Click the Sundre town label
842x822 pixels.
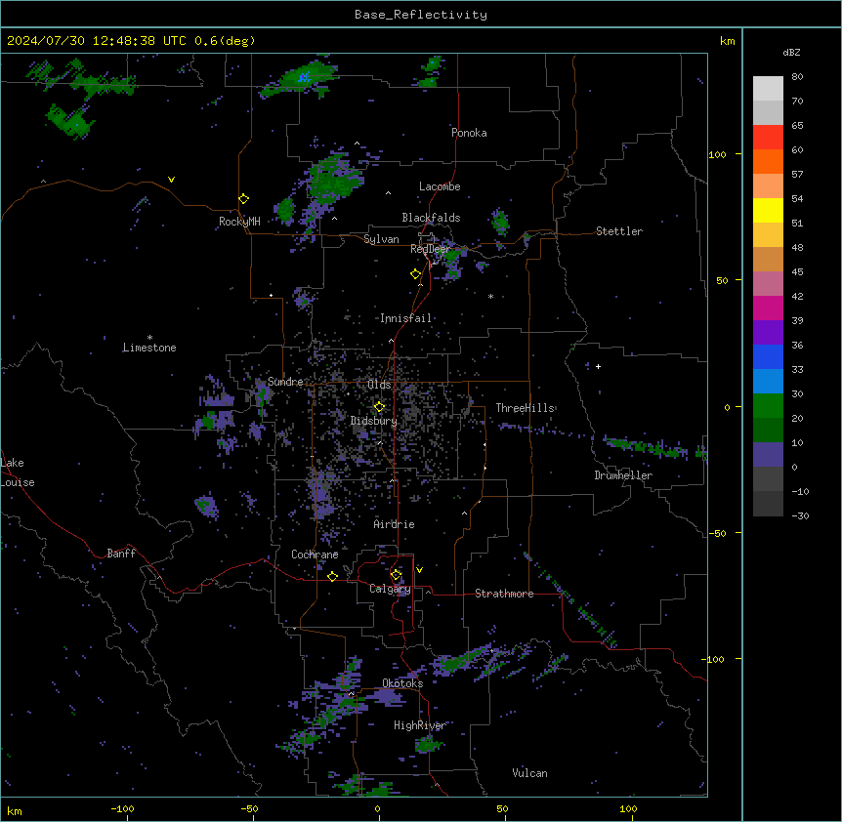[x=285, y=382]
